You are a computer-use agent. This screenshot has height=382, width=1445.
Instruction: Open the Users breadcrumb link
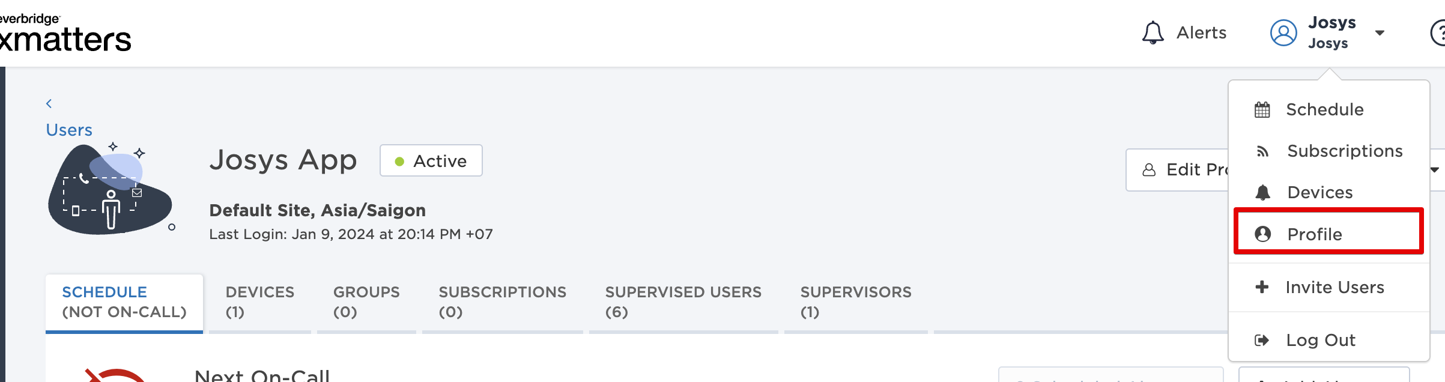pyautogui.click(x=69, y=130)
